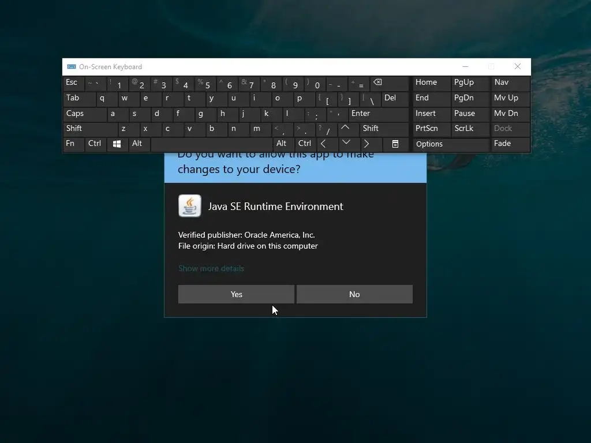Tap the minus hyphen key
The width and height of the screenshot is (591, 443).
click(x=336, y=83)
